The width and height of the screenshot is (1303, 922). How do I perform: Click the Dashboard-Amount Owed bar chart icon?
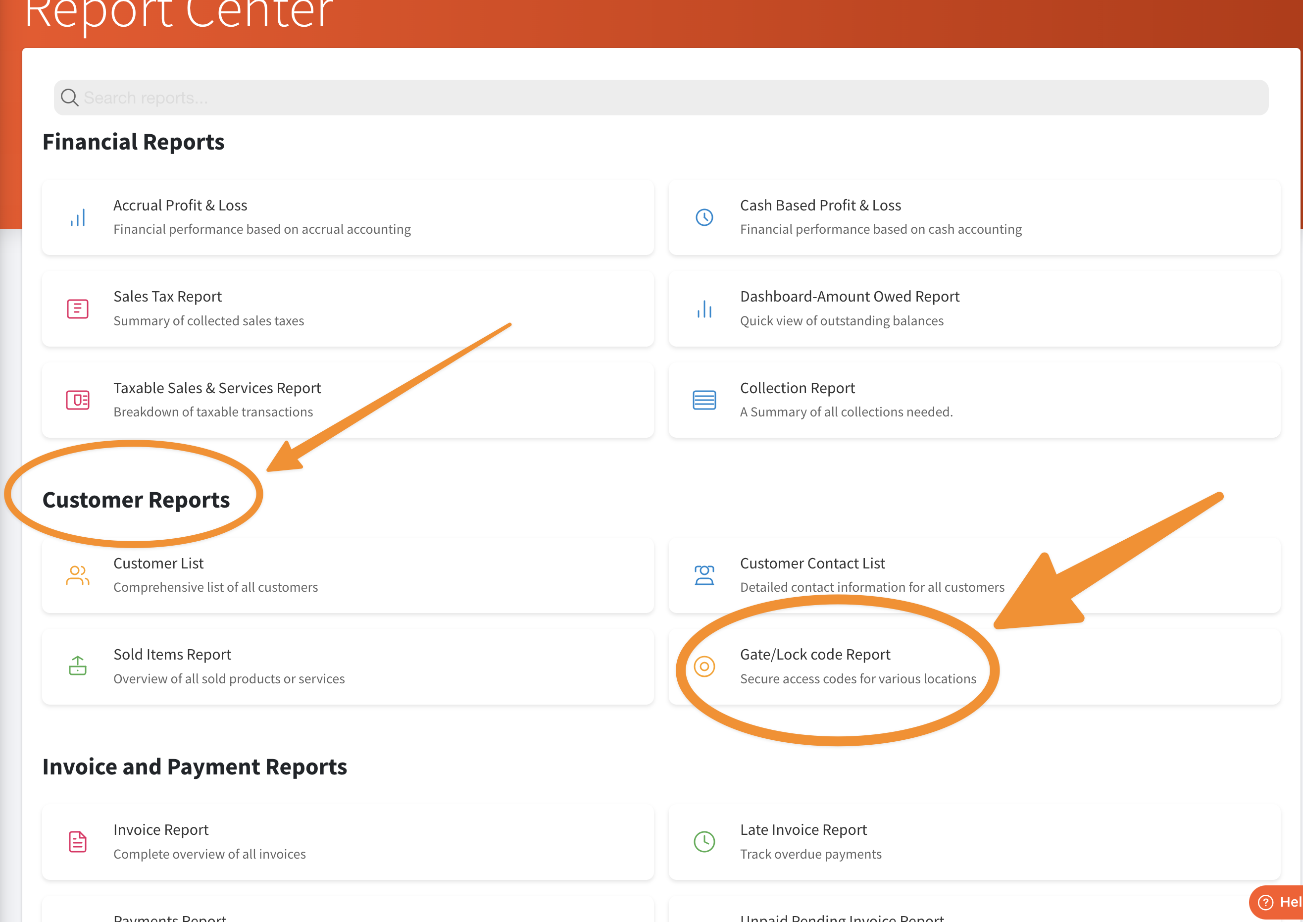pyautogui.click(x=703, y=309)
